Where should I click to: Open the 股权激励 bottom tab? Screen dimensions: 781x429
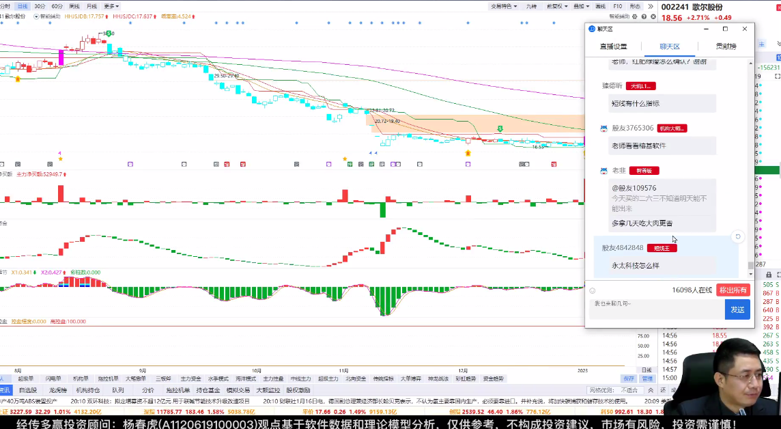pyautogui.click(x=298, y=390)
